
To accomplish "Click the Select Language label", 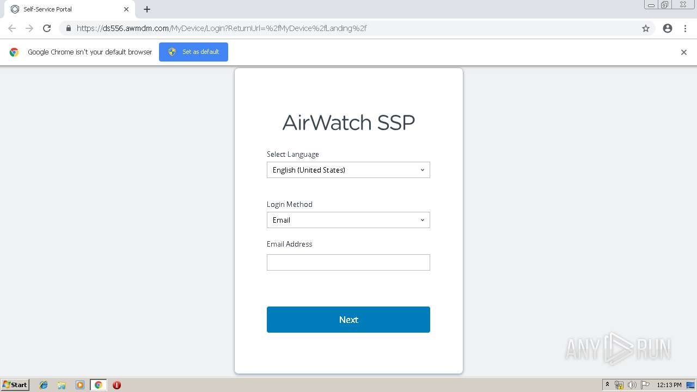I will pyautogui.click(x=293, y=154).
